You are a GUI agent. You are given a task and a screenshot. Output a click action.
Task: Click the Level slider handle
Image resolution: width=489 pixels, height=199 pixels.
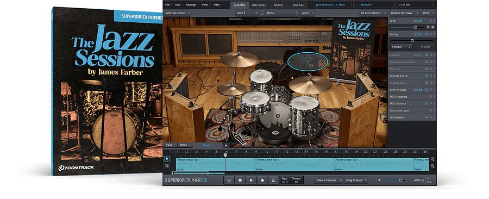(x=416, y=27)
